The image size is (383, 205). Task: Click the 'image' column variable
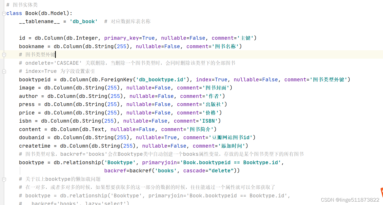[x=27, y=88]
